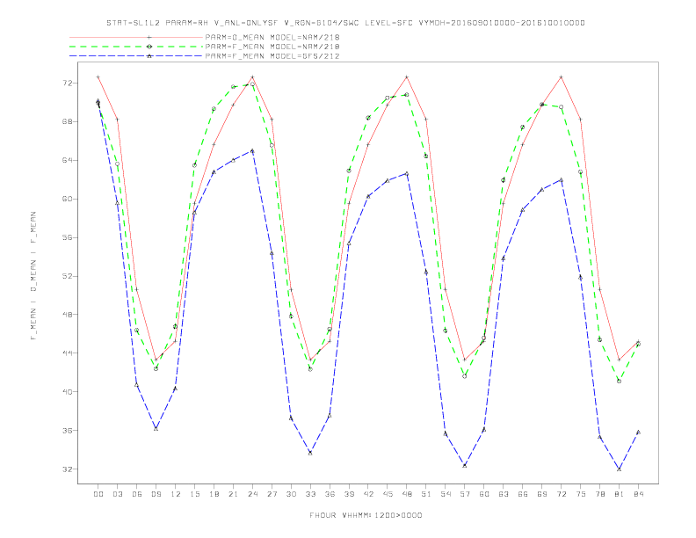Click x-axis tick label 42

pyautogui.click(x=368, y=494)
